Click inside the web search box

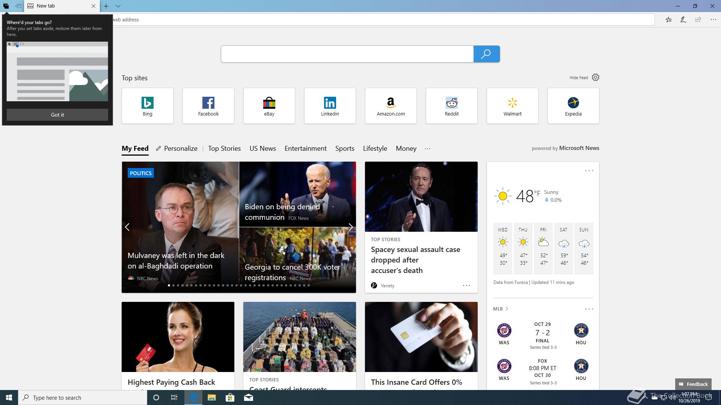coord(347,54)
